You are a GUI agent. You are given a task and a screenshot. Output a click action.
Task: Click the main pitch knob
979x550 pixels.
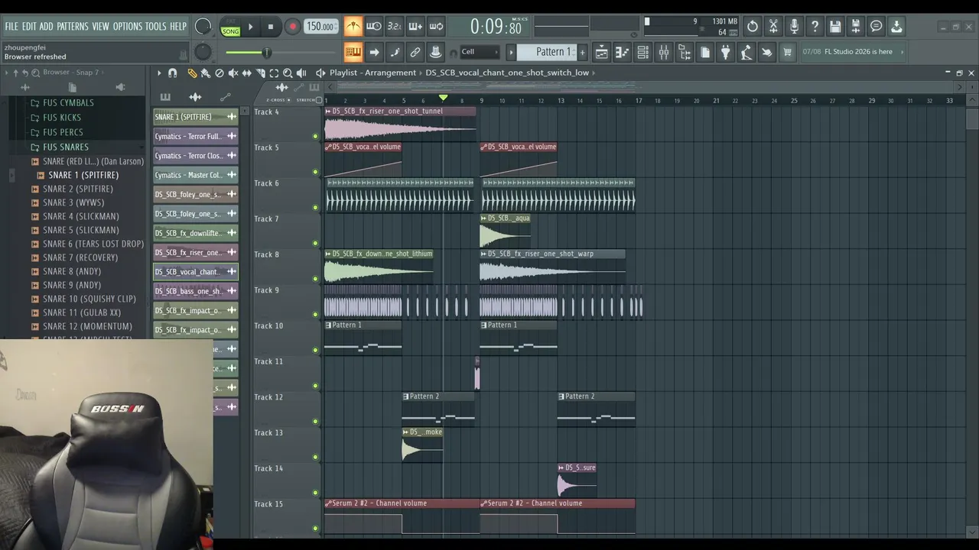(203, 52)
